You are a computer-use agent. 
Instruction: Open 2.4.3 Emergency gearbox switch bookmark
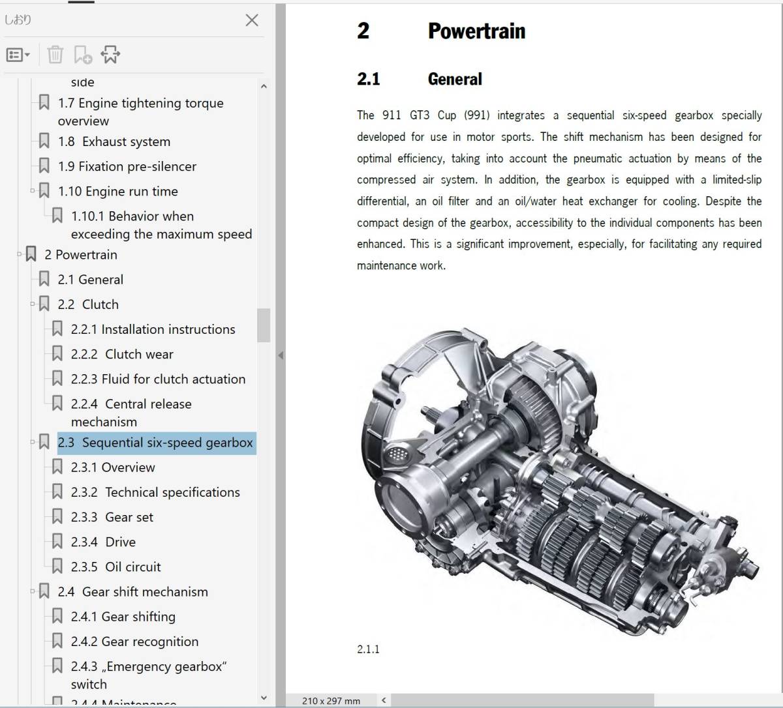pos(149,675)
